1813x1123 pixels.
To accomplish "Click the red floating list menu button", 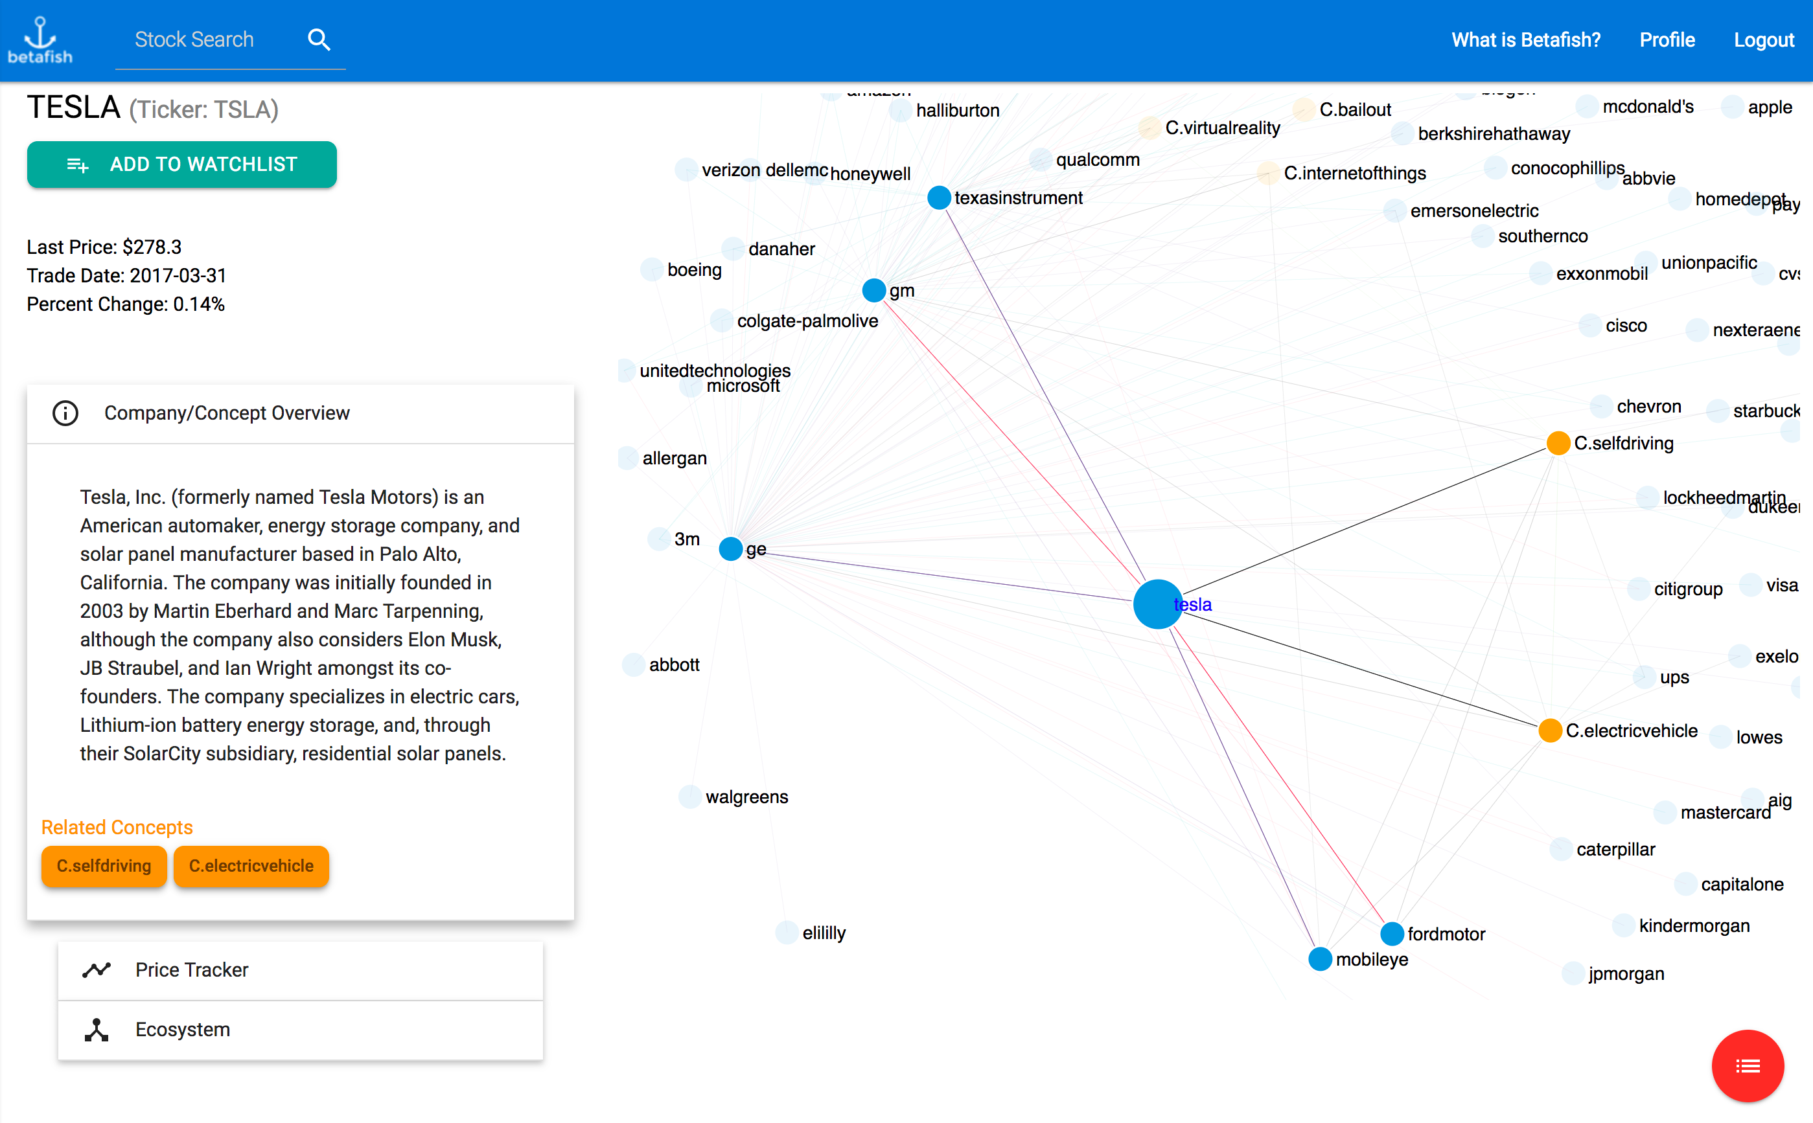I will click(1747, 1066).
